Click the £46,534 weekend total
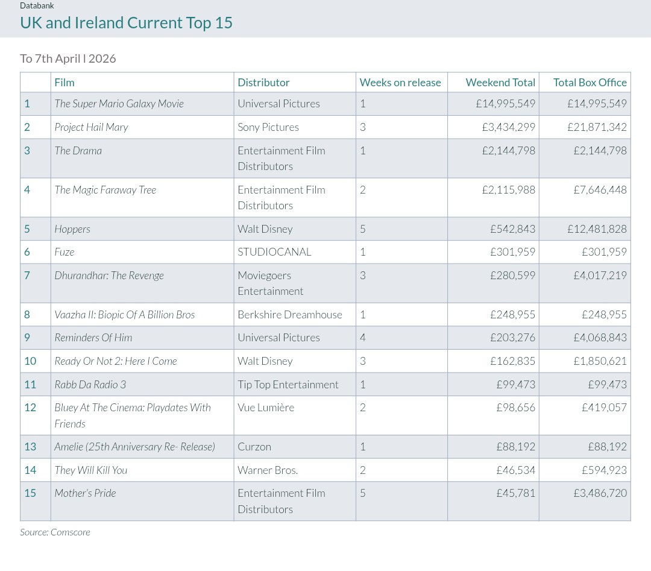The height and width of the screenshot is (571, 651). pyautogui.click(x=515, y=470)
